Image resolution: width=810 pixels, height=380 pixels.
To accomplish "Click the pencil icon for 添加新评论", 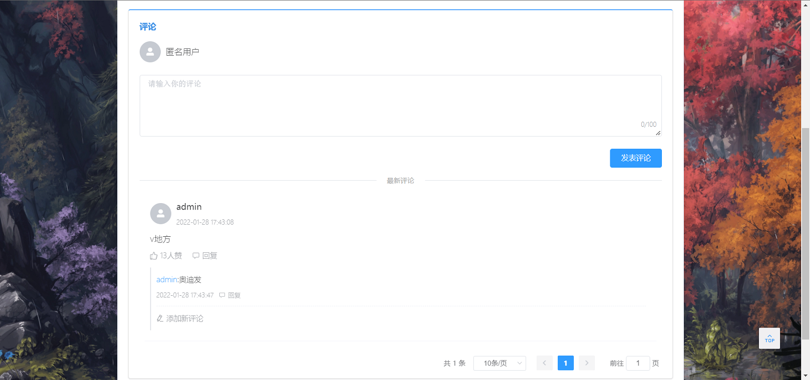I will (x=160, y=319).
